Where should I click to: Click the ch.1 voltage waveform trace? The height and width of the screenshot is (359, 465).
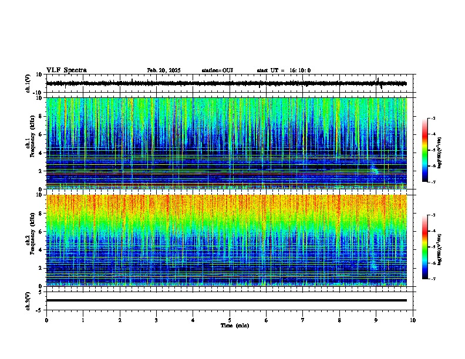pos(227,83)
